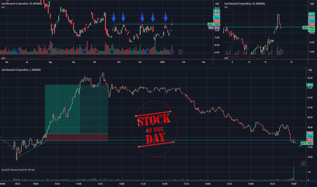Click the dividend marker in mid-September on daily chart
This screenshot has width=317, height=187.
tap(84, 52)
